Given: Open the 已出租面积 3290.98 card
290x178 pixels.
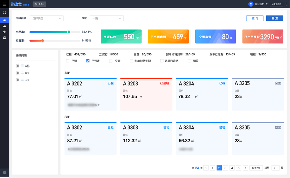Looking at the screenshot, I should click(x=263, y=37).
